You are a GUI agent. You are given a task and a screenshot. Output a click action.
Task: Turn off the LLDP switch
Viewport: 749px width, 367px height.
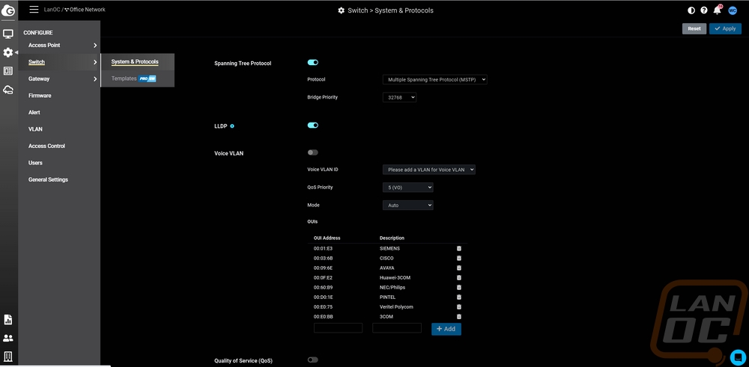click(312, 126)
